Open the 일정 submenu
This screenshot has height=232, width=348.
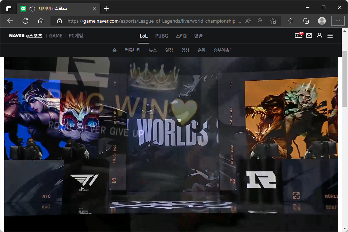pos(169,50)
